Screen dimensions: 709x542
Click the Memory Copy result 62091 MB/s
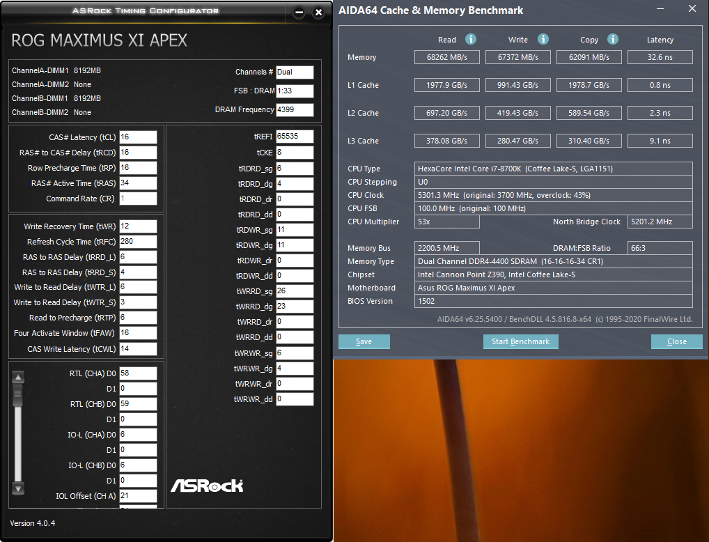click(589, 57)
